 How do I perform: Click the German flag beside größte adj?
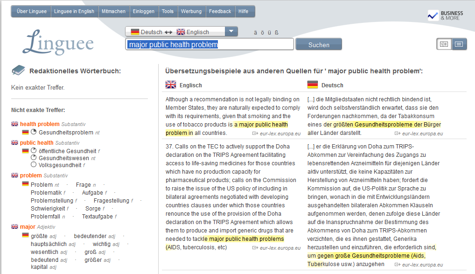click(x=26, y=235)
